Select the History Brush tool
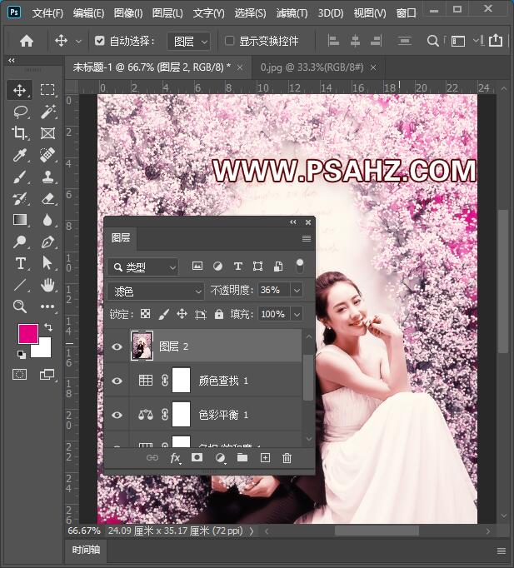514x568 pixels. (19, 198)
